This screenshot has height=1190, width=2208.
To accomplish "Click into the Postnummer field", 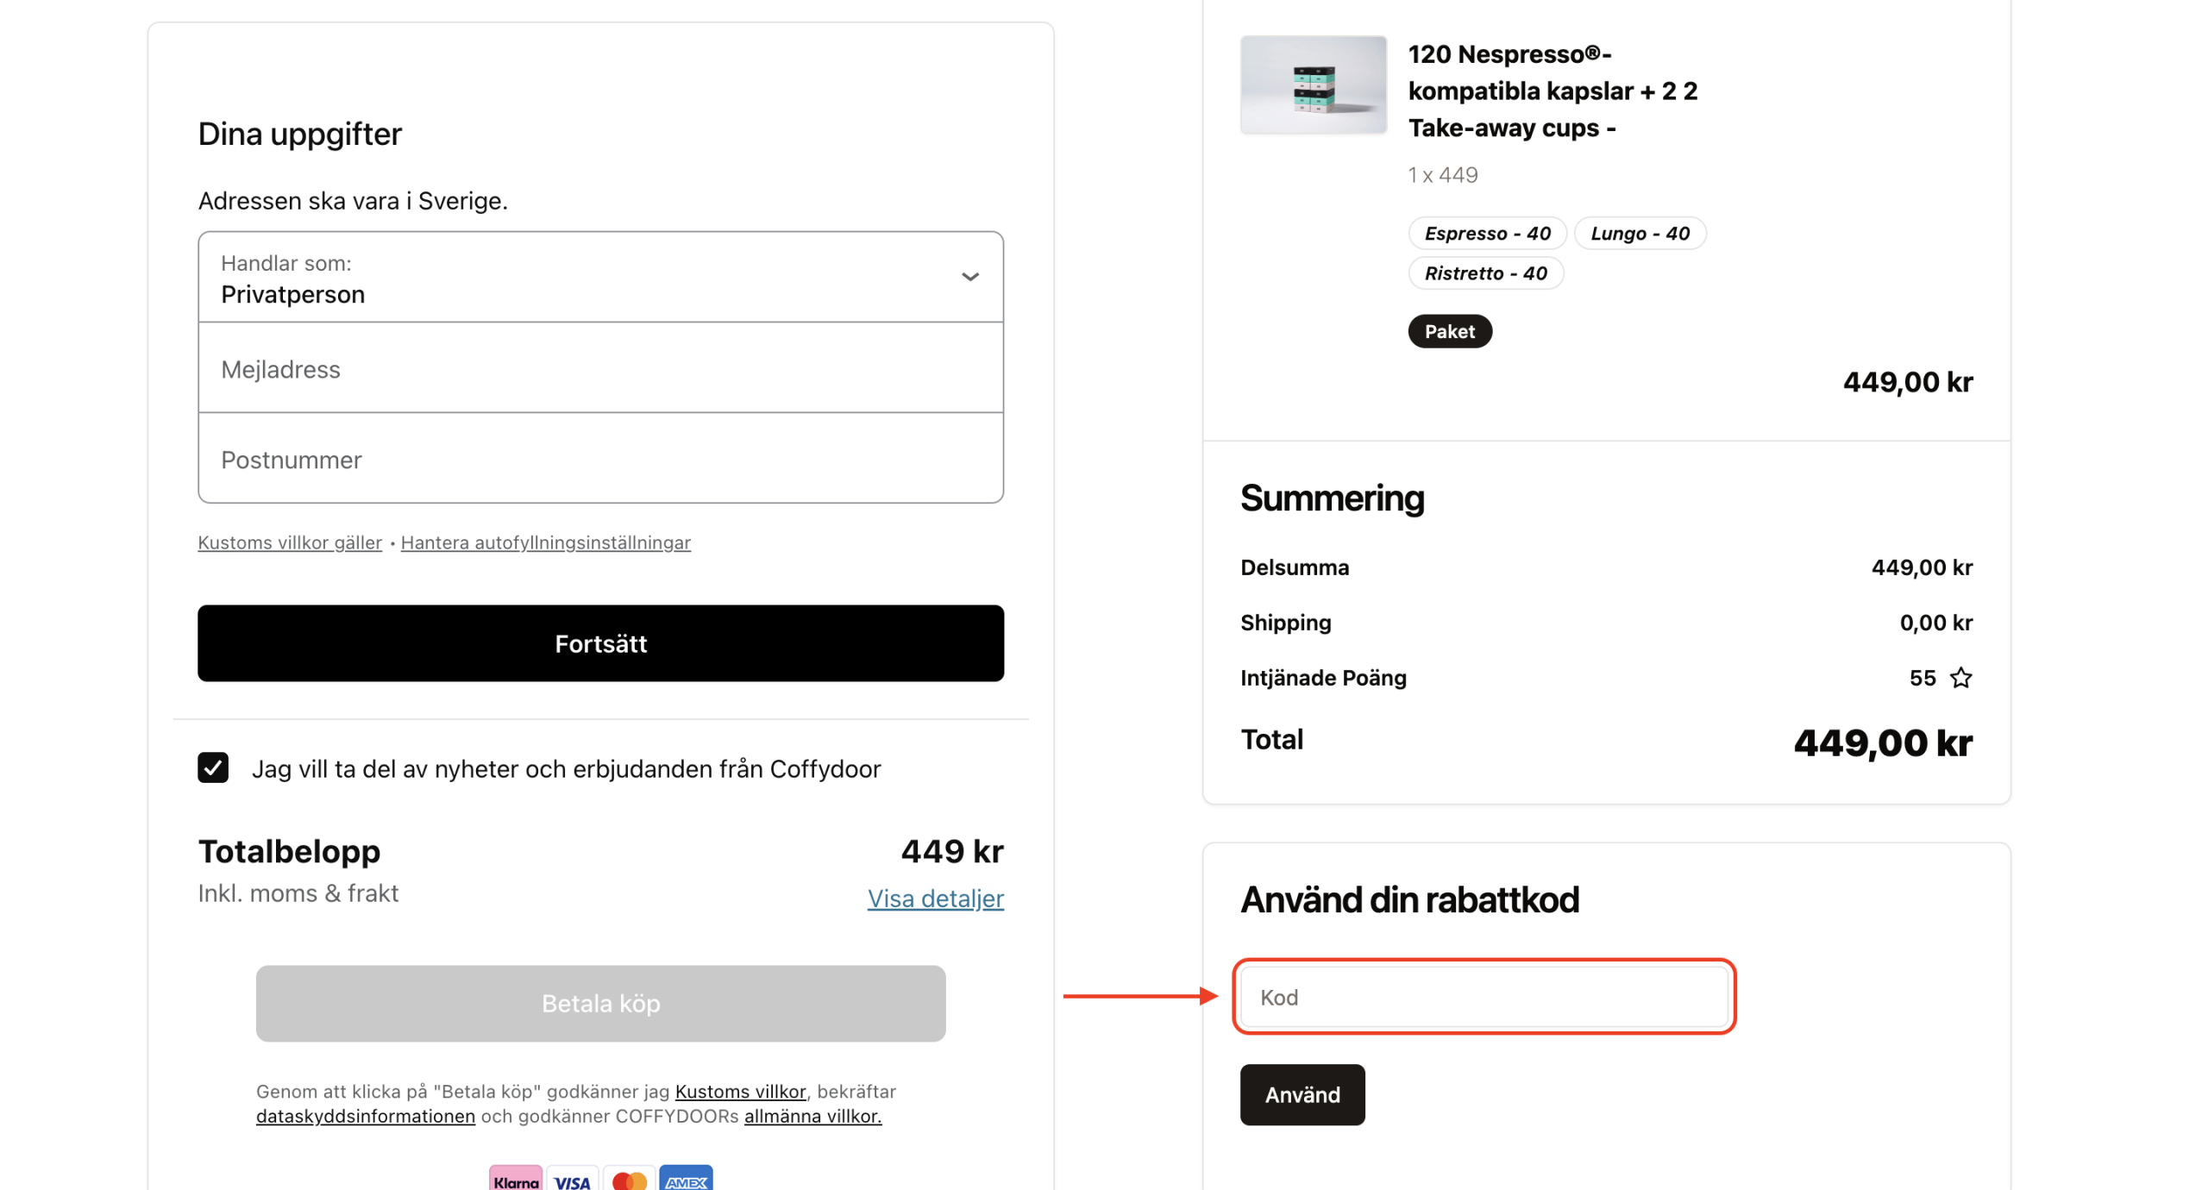I will coord(600,460).
